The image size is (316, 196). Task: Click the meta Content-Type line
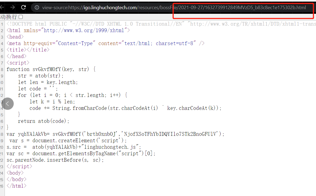point(106,43)
